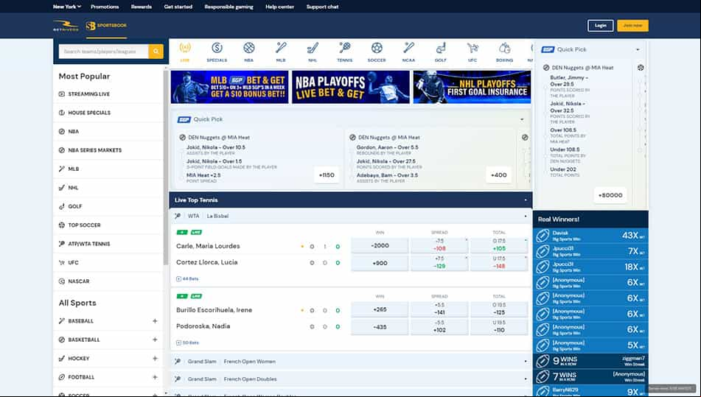This screenshot has height=397, width=701.
Task: Collapse right sidebar Quick Pick panel
Action: [638, 49]
